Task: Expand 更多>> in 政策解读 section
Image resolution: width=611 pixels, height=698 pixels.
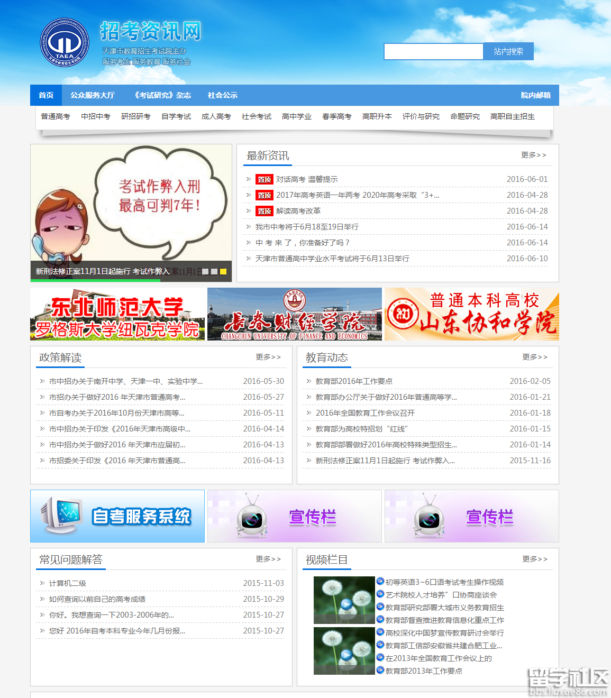Action: pos(268,357)
